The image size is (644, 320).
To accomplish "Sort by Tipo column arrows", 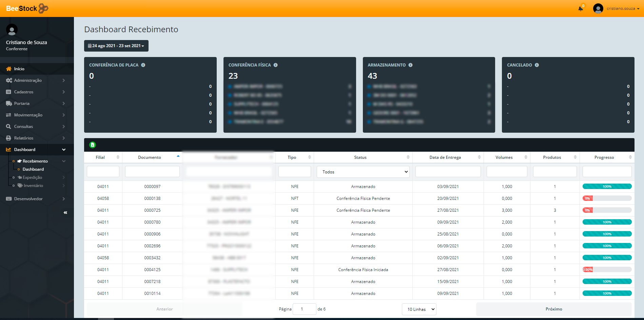I will click(309, 157).
